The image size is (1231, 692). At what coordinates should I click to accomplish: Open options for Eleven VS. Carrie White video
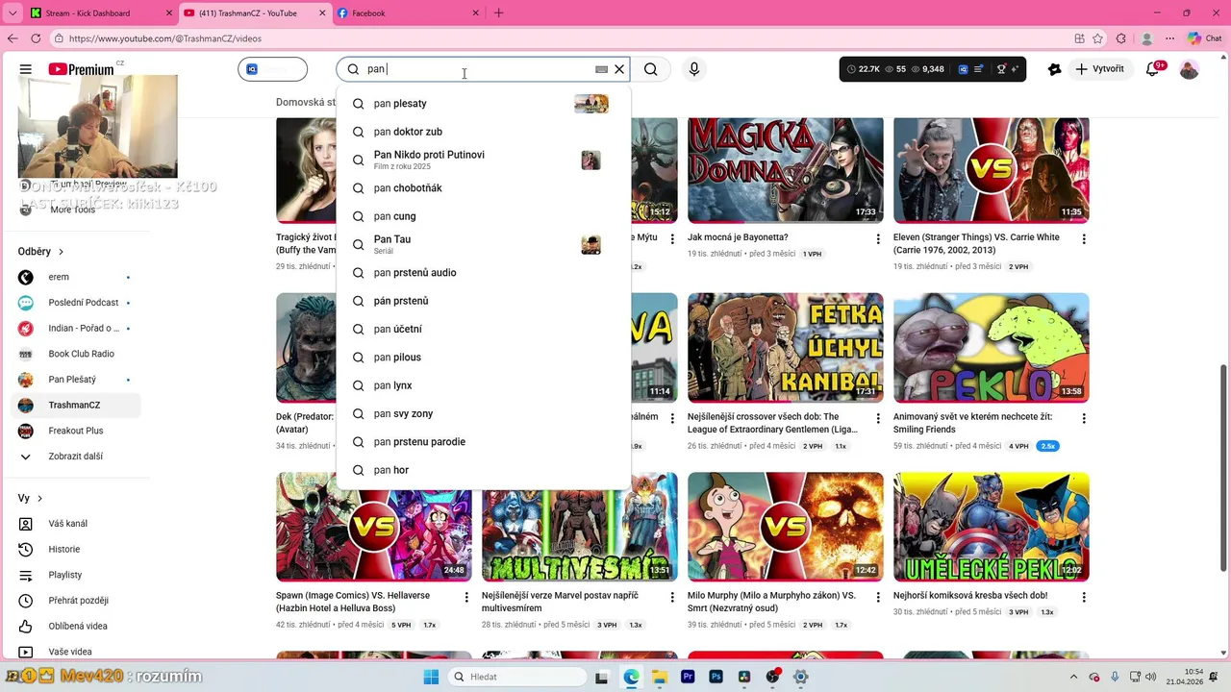click(x=1084, y=239)
